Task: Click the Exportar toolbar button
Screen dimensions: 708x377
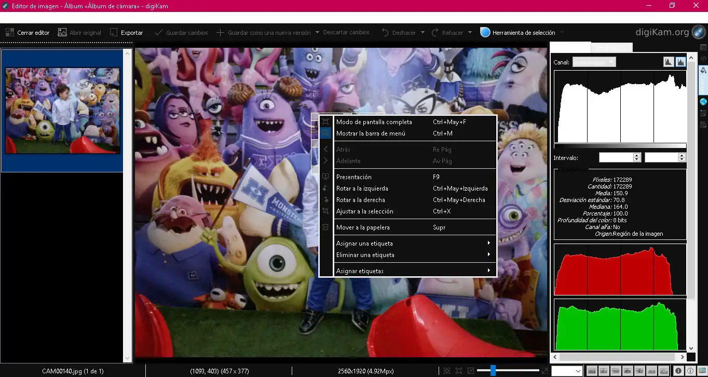Action: [126, 32]
